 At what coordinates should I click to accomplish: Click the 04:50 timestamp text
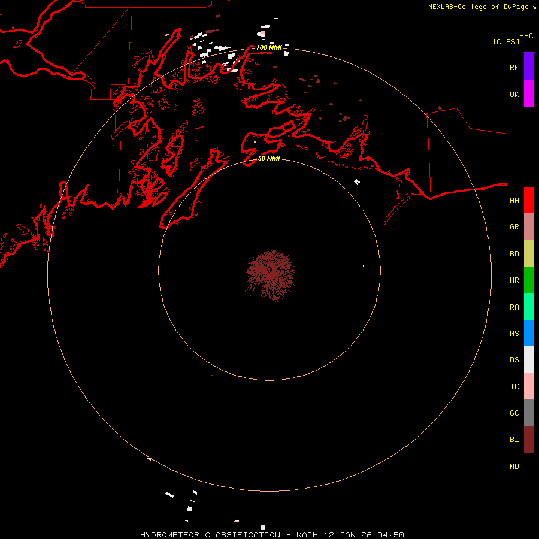tap(390, 535)
